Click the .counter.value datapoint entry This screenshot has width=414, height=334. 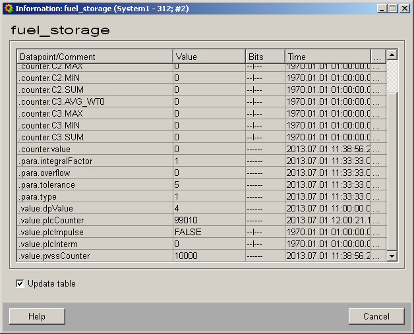[x=45, y=149]
